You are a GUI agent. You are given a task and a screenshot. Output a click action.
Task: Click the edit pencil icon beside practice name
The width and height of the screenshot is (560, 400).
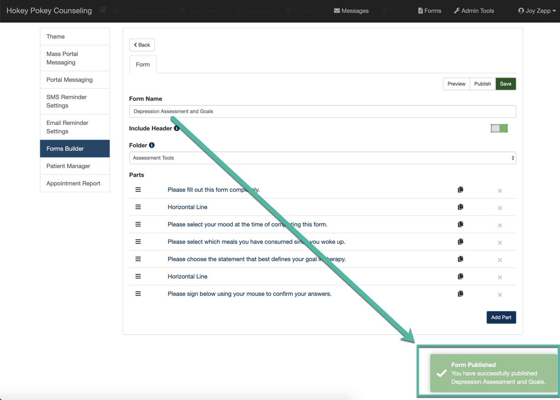103,10
